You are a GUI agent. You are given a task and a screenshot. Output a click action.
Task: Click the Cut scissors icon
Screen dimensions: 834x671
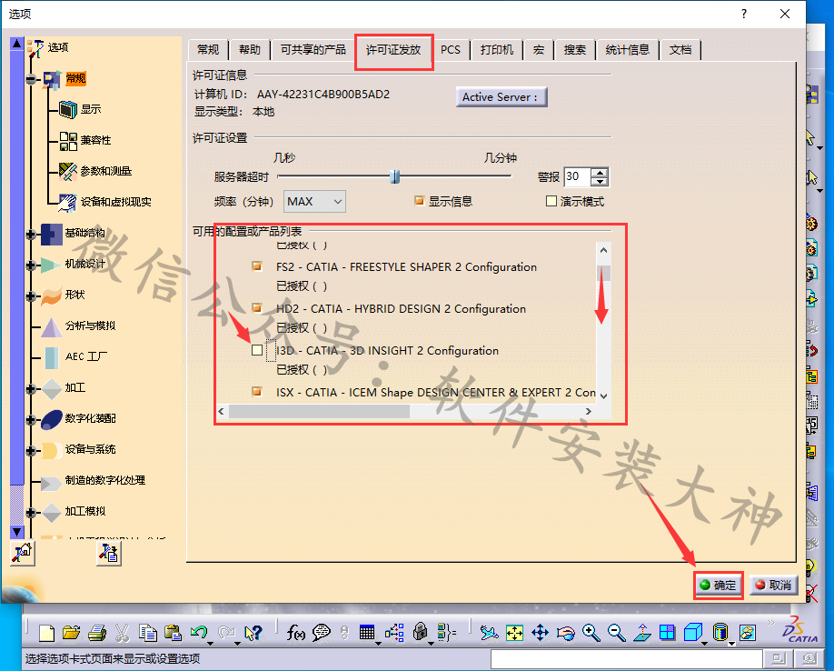coord(122,633)
